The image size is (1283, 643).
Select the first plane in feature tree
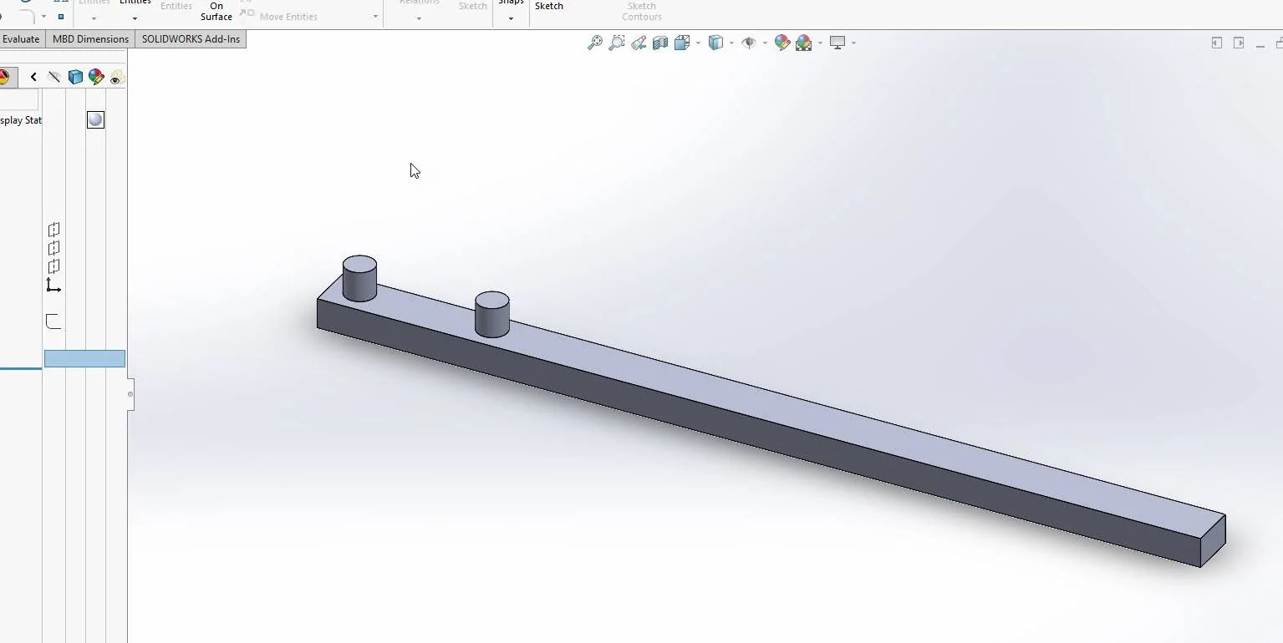pyautogui.click(x=53, y=230)
